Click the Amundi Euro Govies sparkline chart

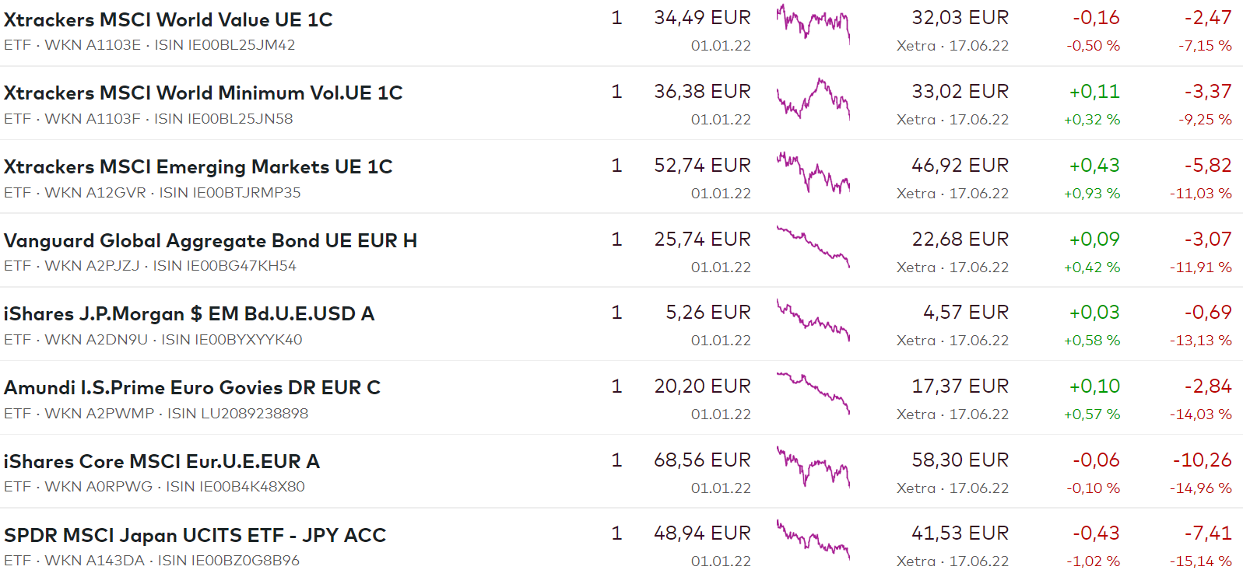813,393
